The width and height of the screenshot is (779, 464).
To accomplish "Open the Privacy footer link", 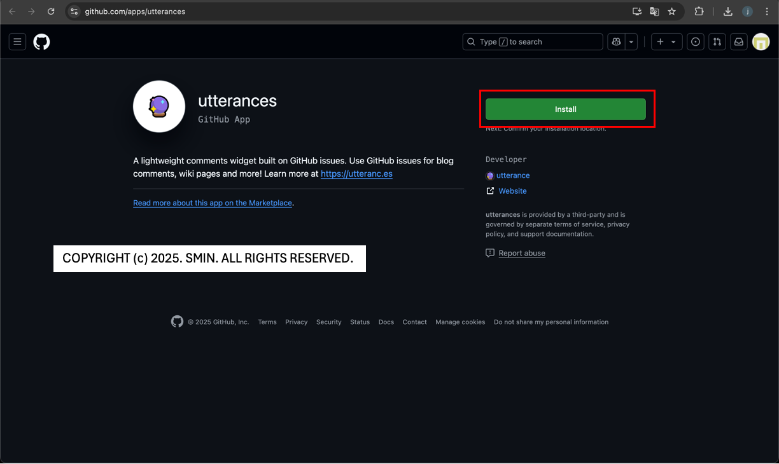I will click(297, 322).
